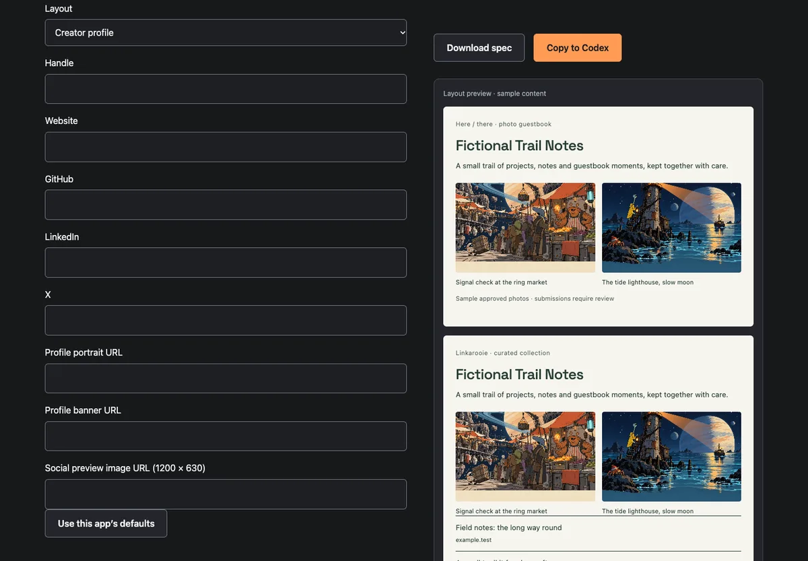The height and width of the screenshot is (561, 808).
Task: Click 'Sample approved photos · submissions require review' text
Action: 535,298
